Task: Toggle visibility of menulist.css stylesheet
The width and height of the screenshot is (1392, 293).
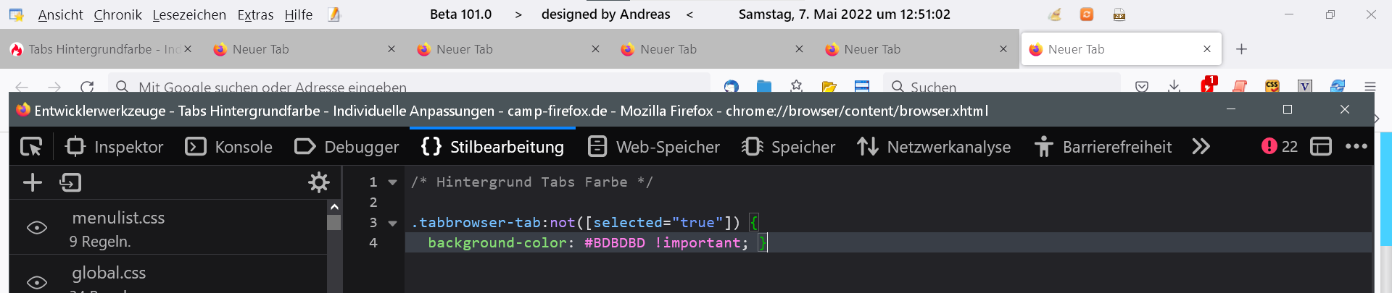Action: coord(37,228)
